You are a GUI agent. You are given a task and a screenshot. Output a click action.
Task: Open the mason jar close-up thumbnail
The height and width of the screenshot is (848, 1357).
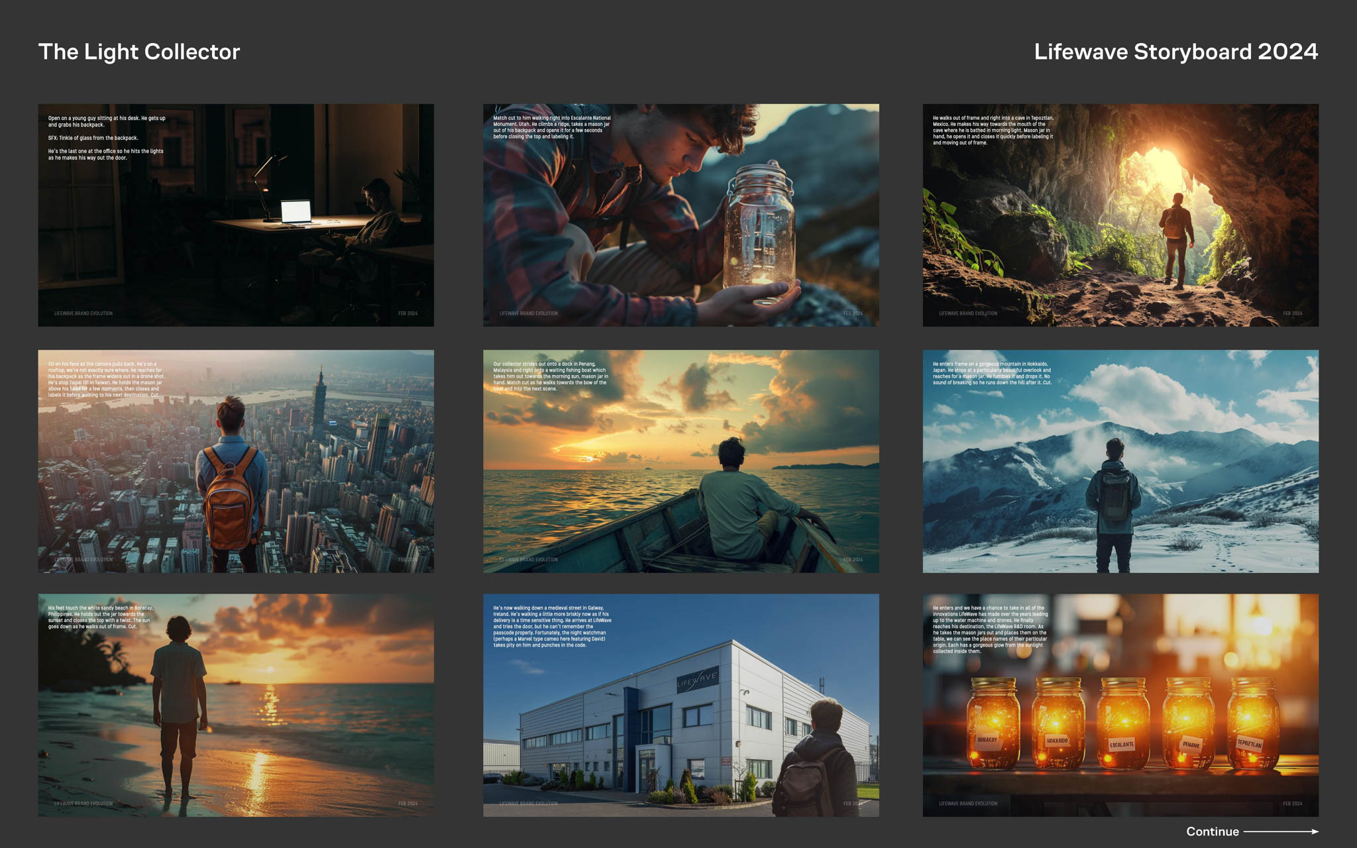click(x=680, y=215)
